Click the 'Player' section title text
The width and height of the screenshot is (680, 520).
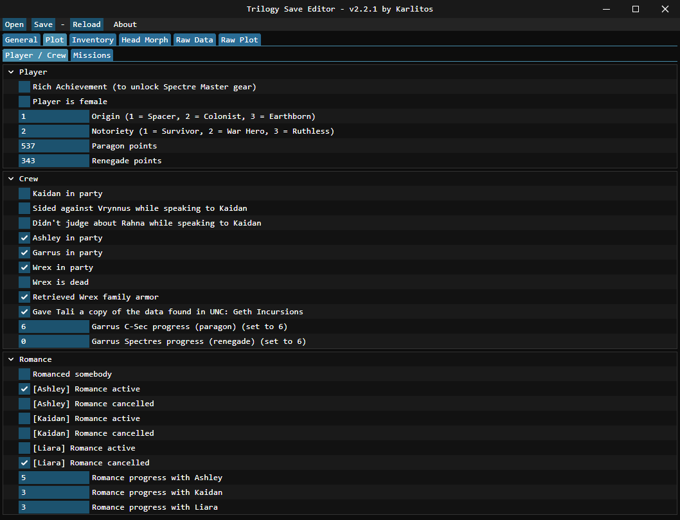pyautogui.click(x=33, y=72)
